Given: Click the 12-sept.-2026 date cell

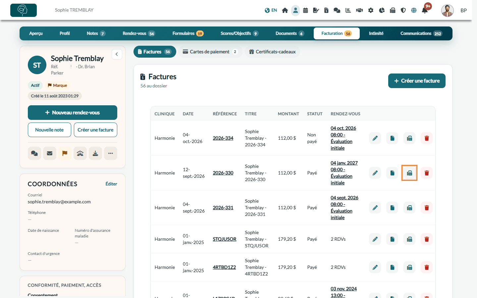Looking at the screenshot, I should (x=193, y=173).
